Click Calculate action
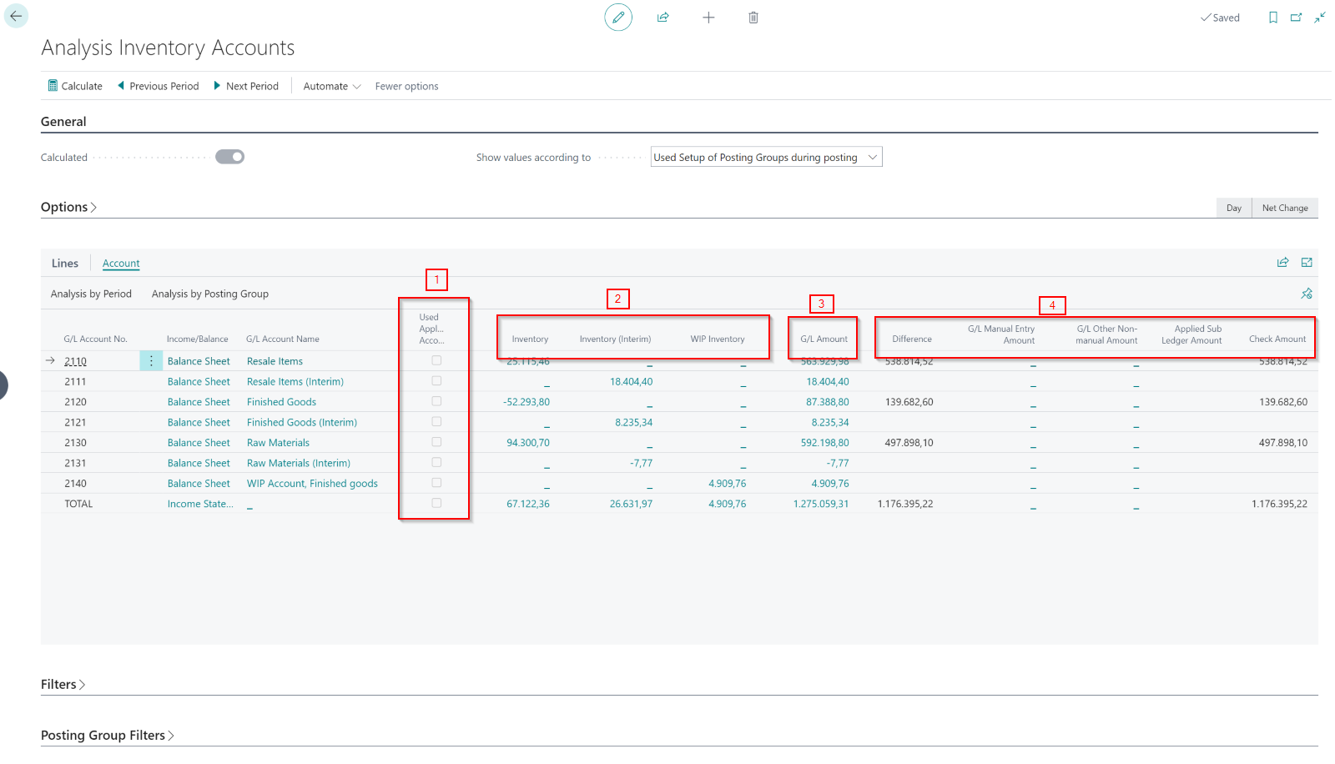This screenshot has height=764, width=1335. click(x=75, y=86)
